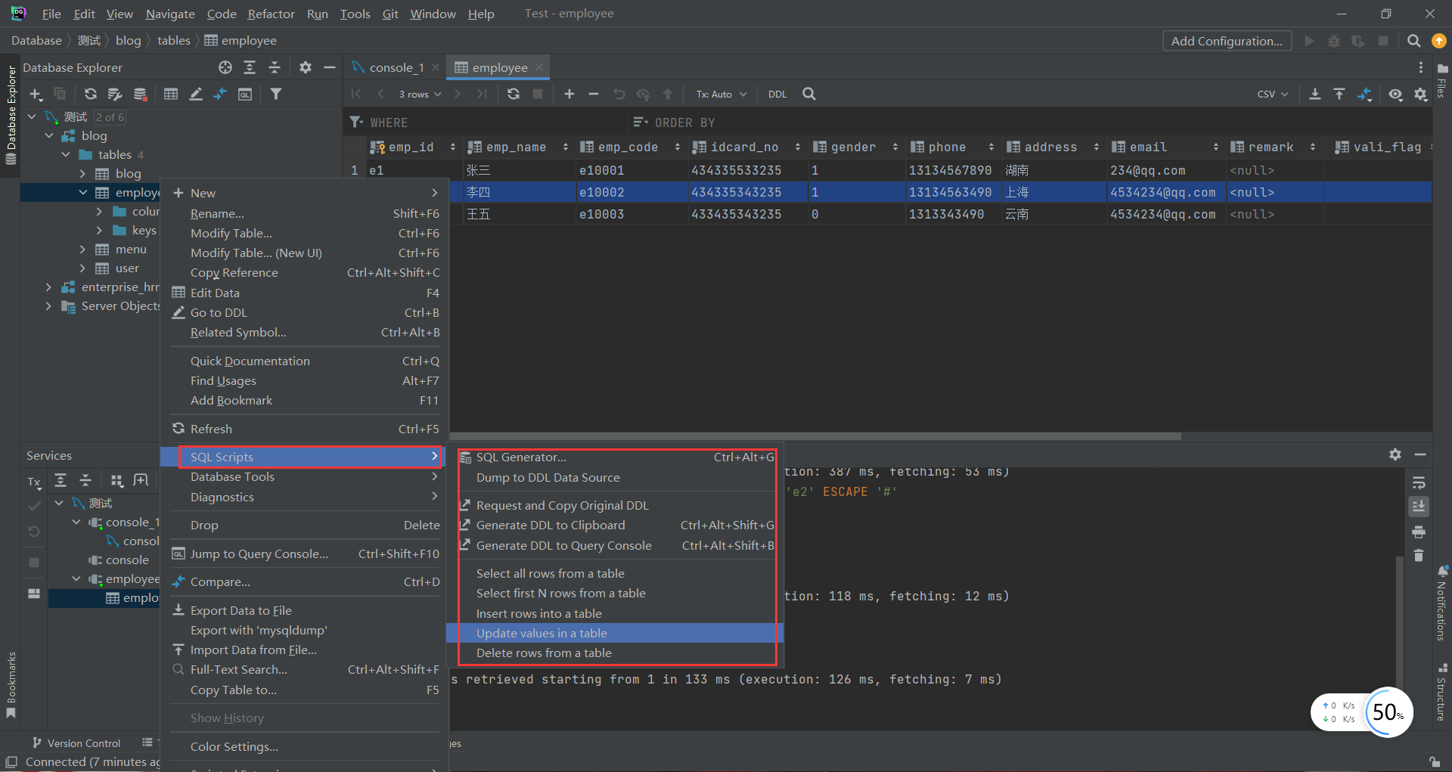Click the export data download icon
The image size is (1452, 772).
1315,94
